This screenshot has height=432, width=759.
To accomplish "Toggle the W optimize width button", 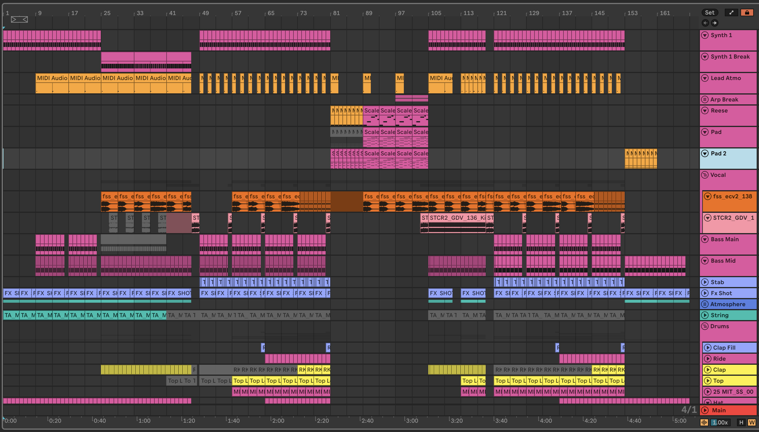I will coord(751,422).
